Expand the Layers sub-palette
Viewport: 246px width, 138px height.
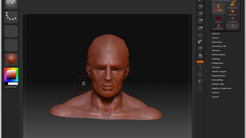[215, 38]
